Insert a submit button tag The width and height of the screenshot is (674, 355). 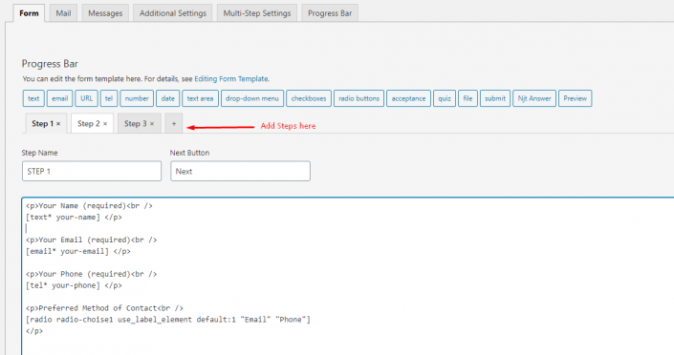pos(495,98)
